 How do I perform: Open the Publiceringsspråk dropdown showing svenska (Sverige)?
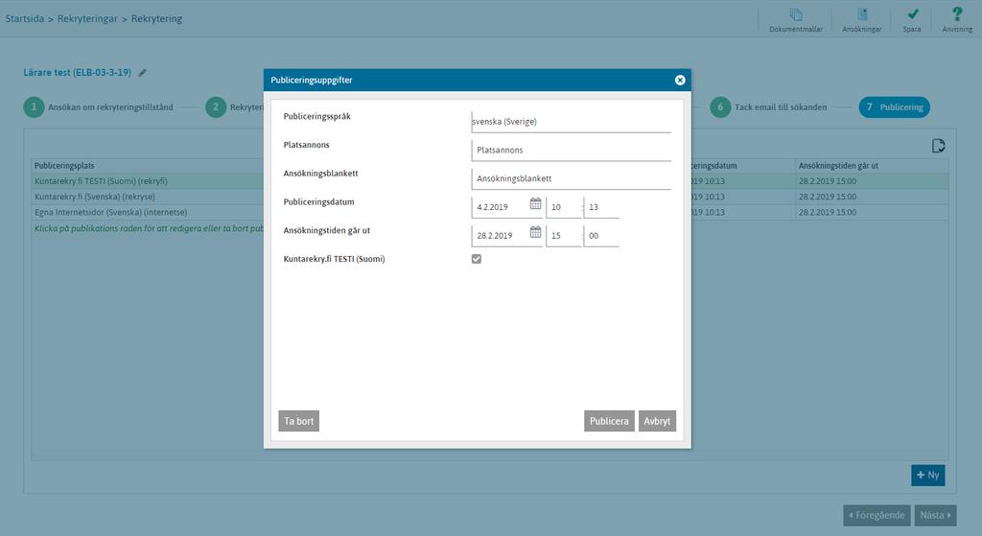[571, 122]
